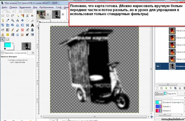Select the Shear tool
The height and width of the screenshot is (121, 185).
coord(13,25)
